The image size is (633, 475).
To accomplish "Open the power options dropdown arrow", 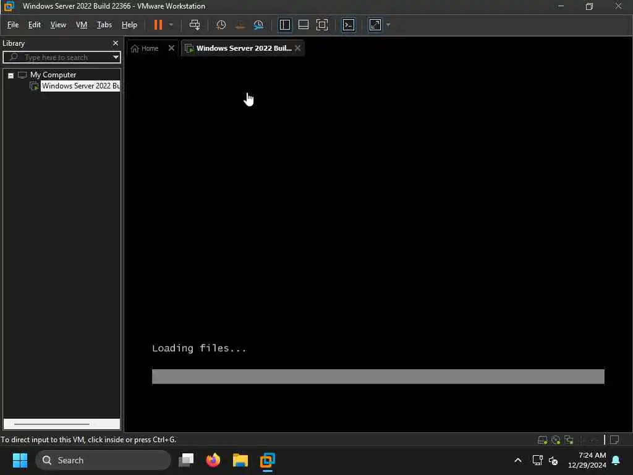I will coord(171,25).
